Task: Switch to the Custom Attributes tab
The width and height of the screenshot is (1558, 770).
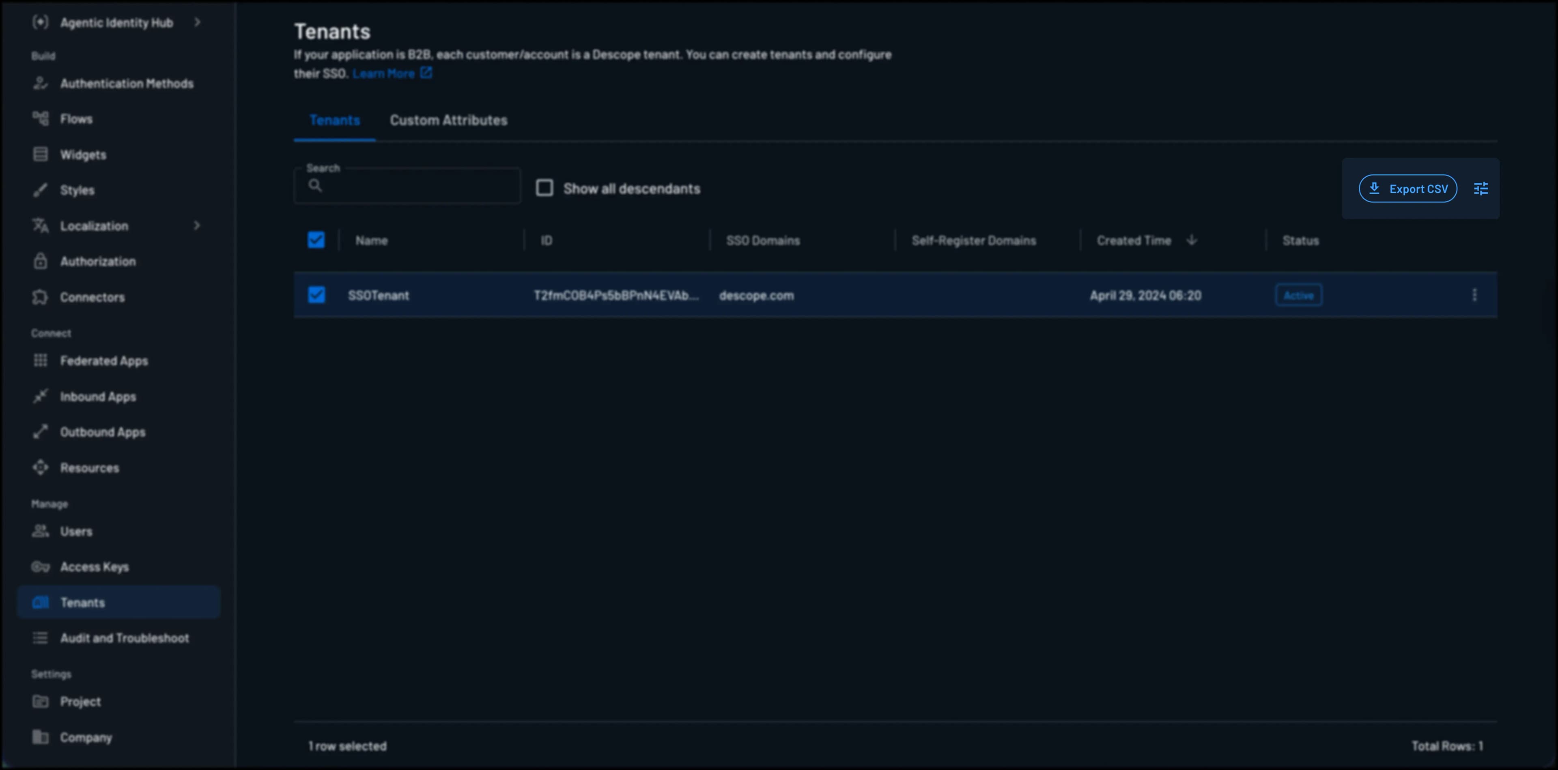Action: tap(449, 120)
